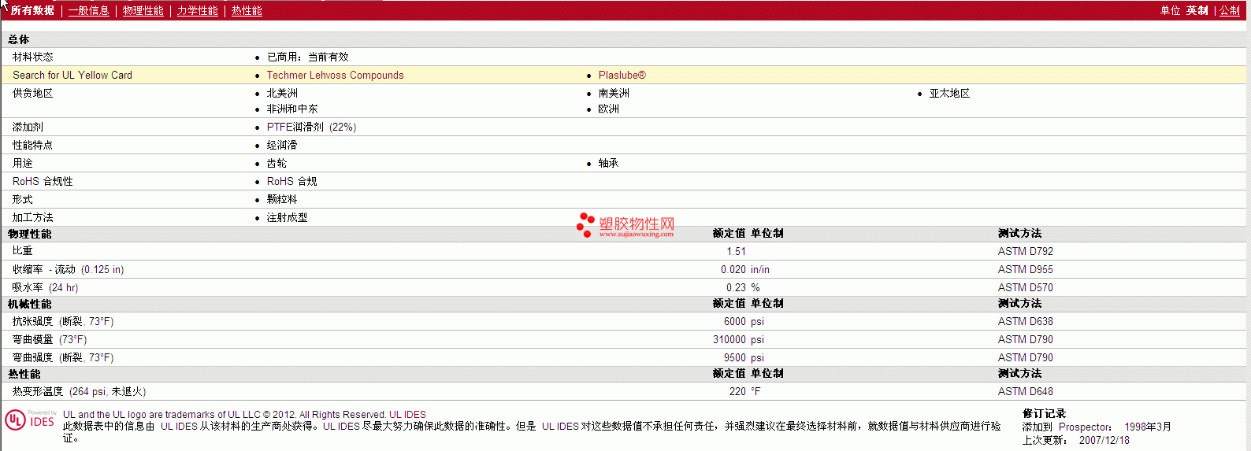The width and height of the screenshot is (1251, 451).
Task: Click tensile strength value 6000
Action: [735, 321]
